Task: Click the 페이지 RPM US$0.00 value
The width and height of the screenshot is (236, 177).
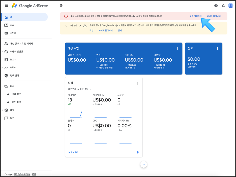Action: coord(102,100)
